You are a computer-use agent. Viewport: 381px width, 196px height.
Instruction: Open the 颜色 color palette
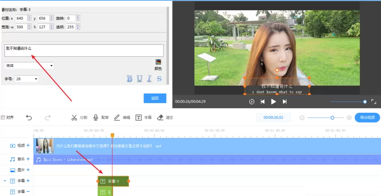click(x=158, y=65)
